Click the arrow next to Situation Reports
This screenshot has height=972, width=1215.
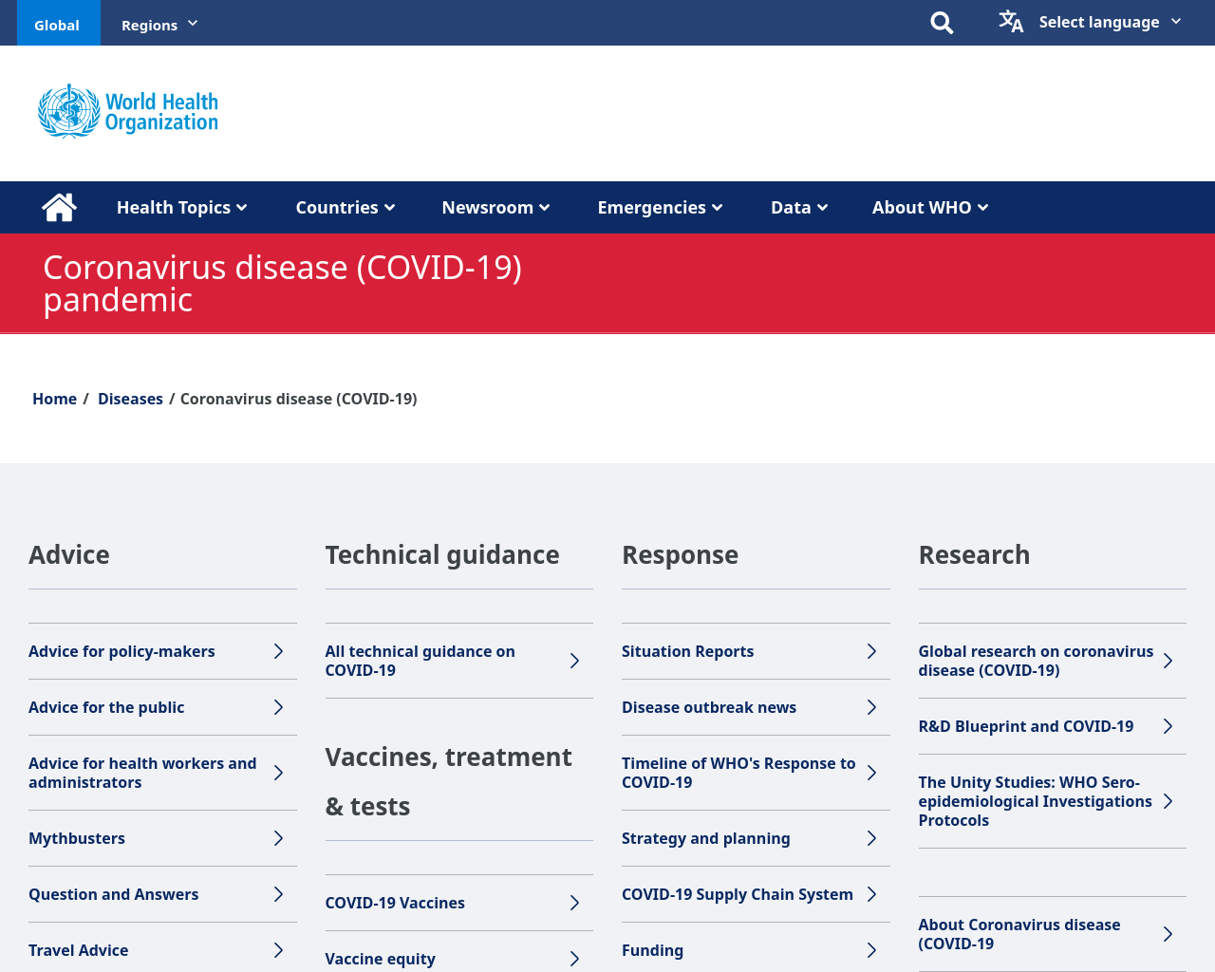point(871,651)
